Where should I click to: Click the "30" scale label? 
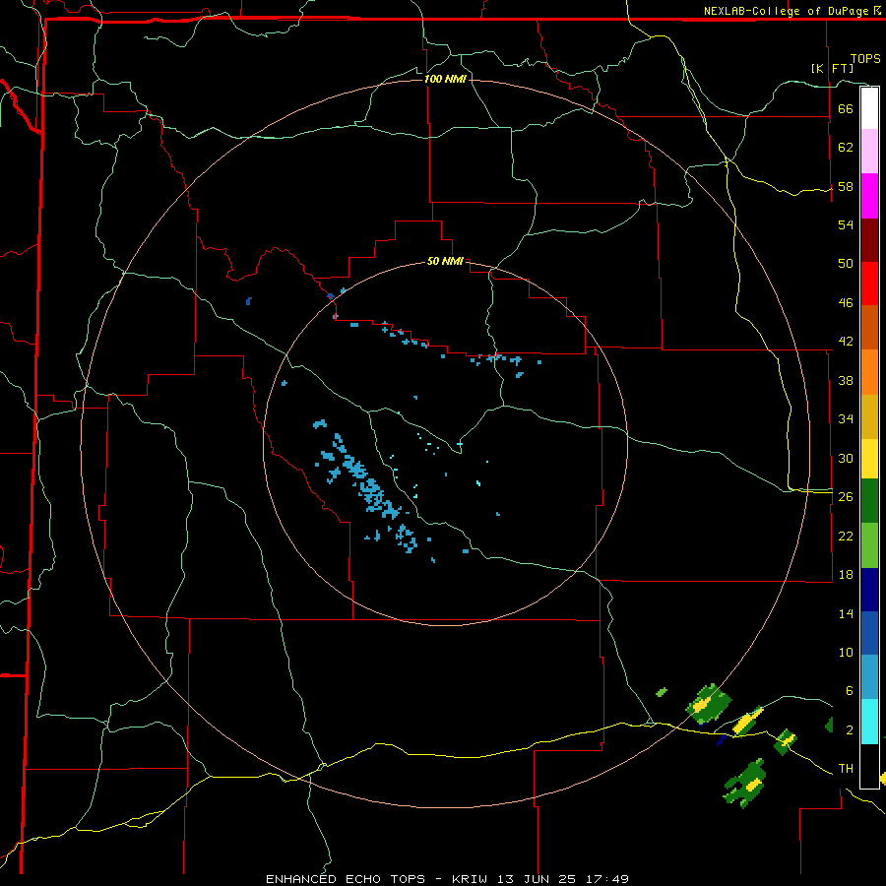pyautogui.click(x=846, y=458)
